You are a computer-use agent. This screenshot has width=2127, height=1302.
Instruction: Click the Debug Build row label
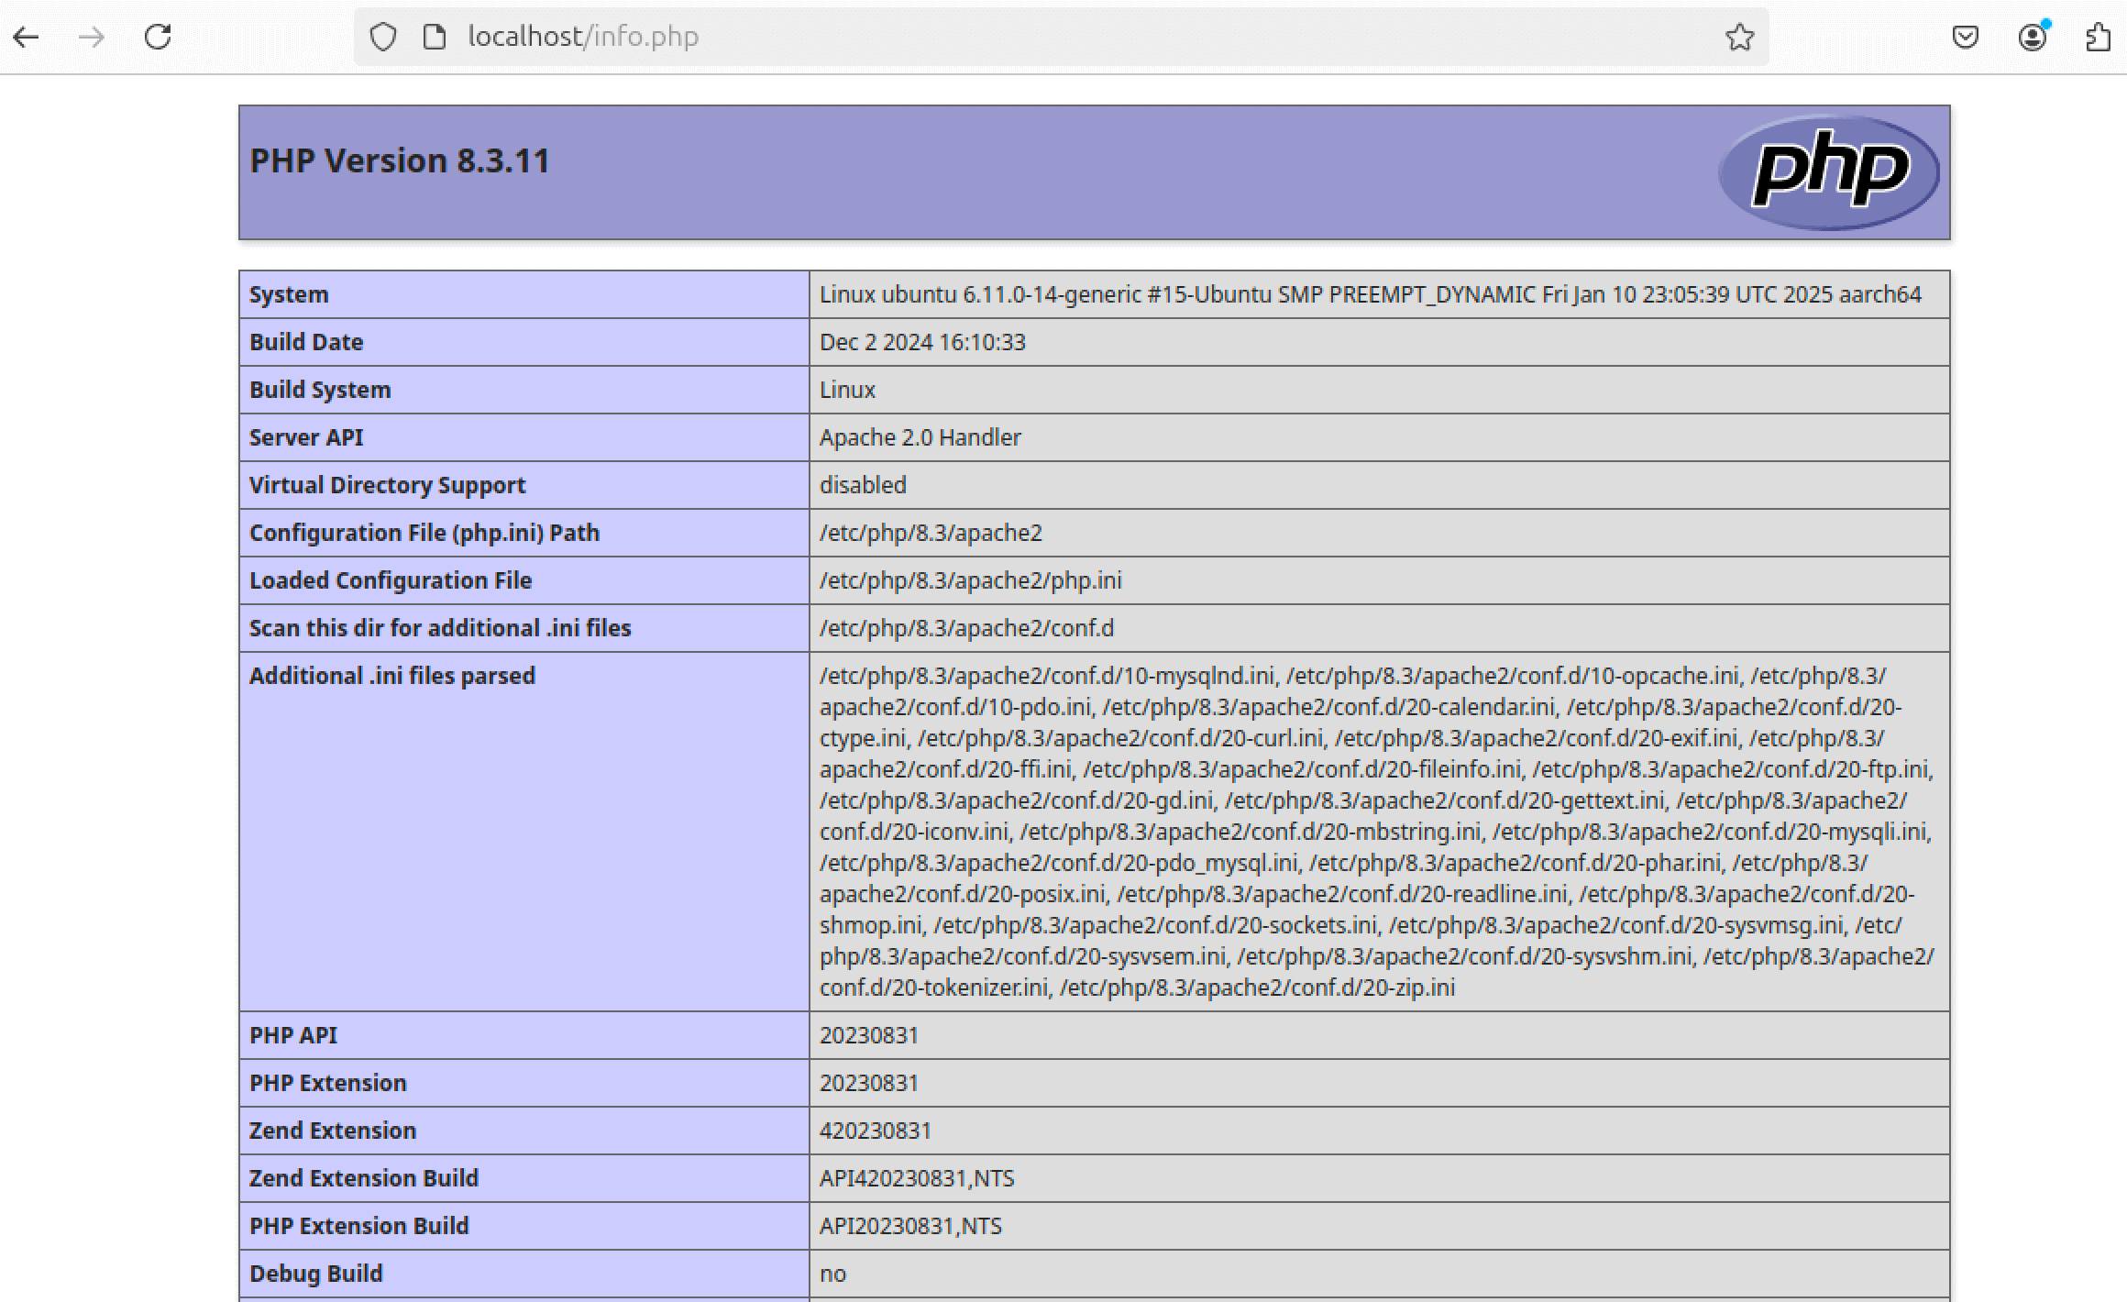click(x=315, y=1274)
